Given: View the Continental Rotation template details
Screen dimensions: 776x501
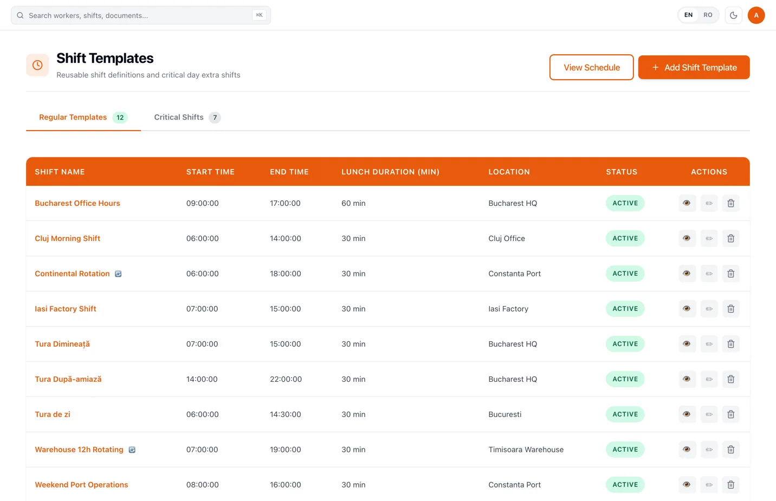Looking at the screenshot, I should pos(687,274).
